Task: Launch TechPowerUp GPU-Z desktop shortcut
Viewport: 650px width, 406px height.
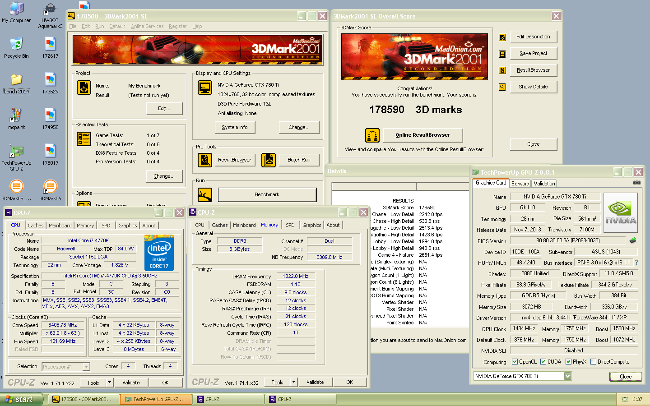Action: [16, 158]
